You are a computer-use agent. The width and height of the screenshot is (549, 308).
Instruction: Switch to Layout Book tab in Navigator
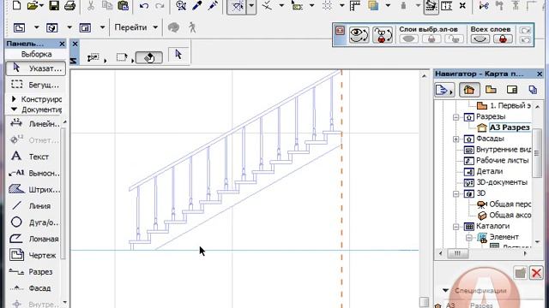512,90
